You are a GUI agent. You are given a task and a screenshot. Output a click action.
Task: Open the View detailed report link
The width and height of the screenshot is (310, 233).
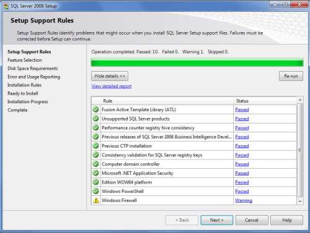pos(112,86)
